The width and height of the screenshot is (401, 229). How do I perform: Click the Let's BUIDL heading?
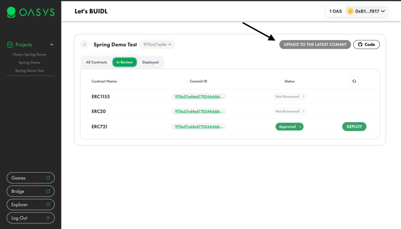91,11
